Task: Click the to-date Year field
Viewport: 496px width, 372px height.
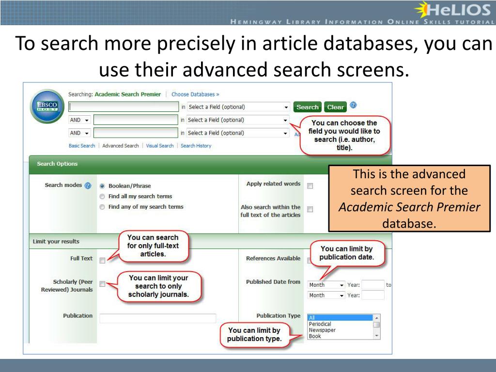Action: [373, 295]
